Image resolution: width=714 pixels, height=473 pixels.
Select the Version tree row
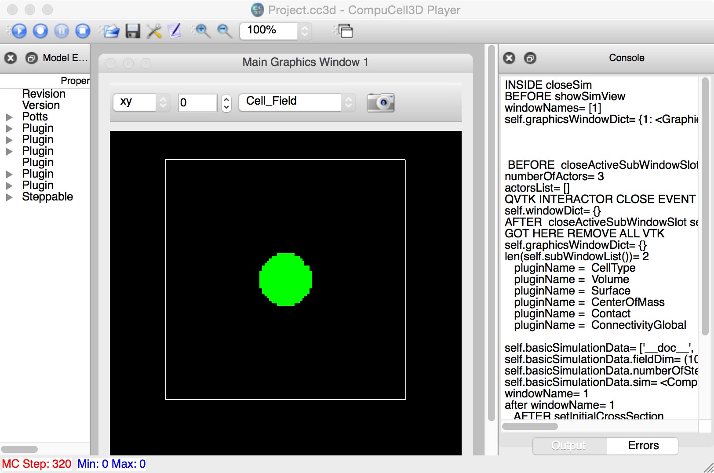point(41,105)
